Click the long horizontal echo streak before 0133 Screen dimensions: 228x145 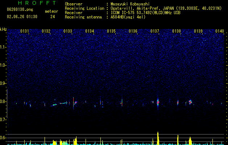tap(63, 103)
